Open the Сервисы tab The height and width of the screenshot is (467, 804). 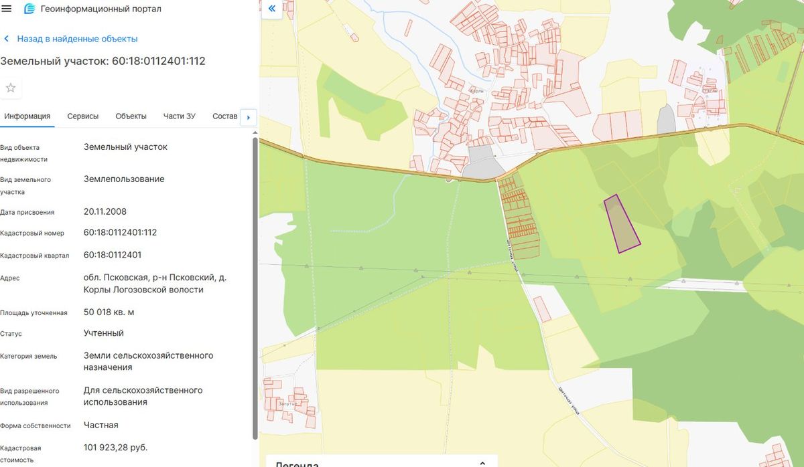click(83, 116)
